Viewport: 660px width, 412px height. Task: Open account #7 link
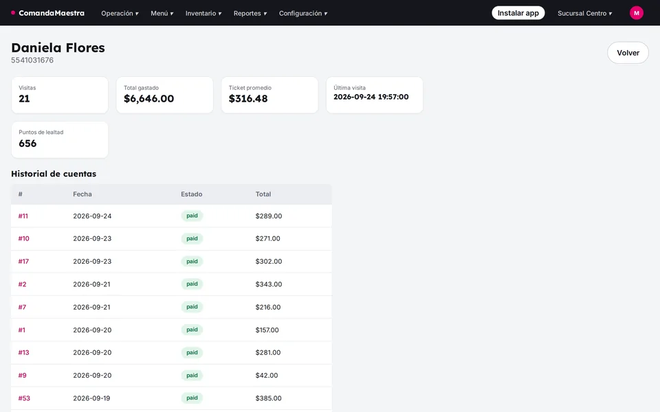coord(22,308)
